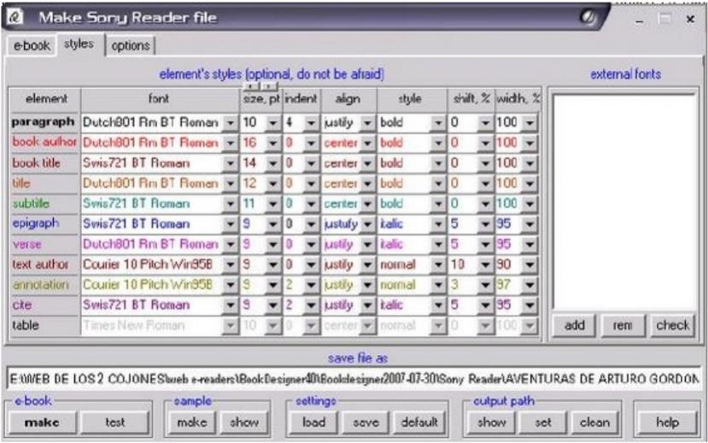Click the output path set button
708x443 pixels.
pos(543,423)
